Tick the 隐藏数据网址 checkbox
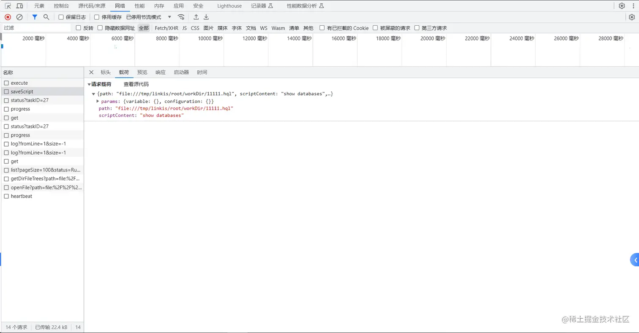 pyautogui.click(x=100, y=28)
